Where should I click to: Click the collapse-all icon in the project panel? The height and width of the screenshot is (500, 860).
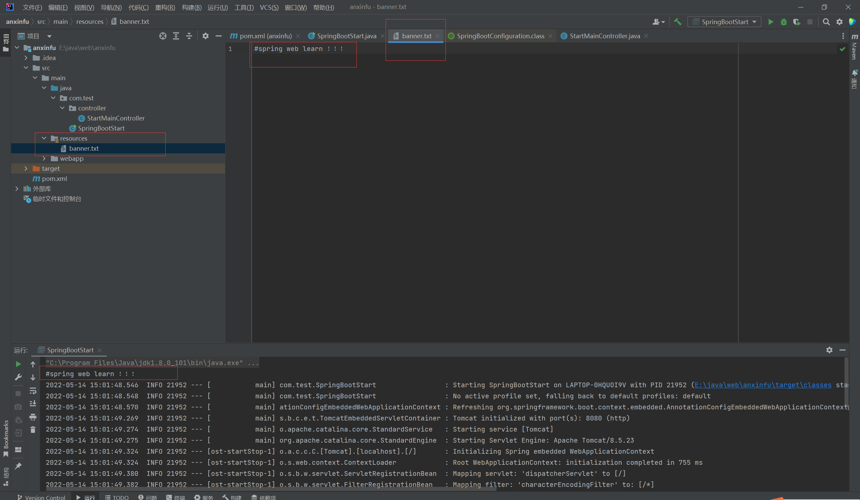pos(189,36)
